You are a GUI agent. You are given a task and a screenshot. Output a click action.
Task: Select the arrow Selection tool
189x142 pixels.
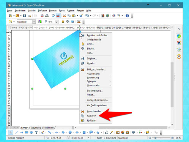(x=11, y=132)
